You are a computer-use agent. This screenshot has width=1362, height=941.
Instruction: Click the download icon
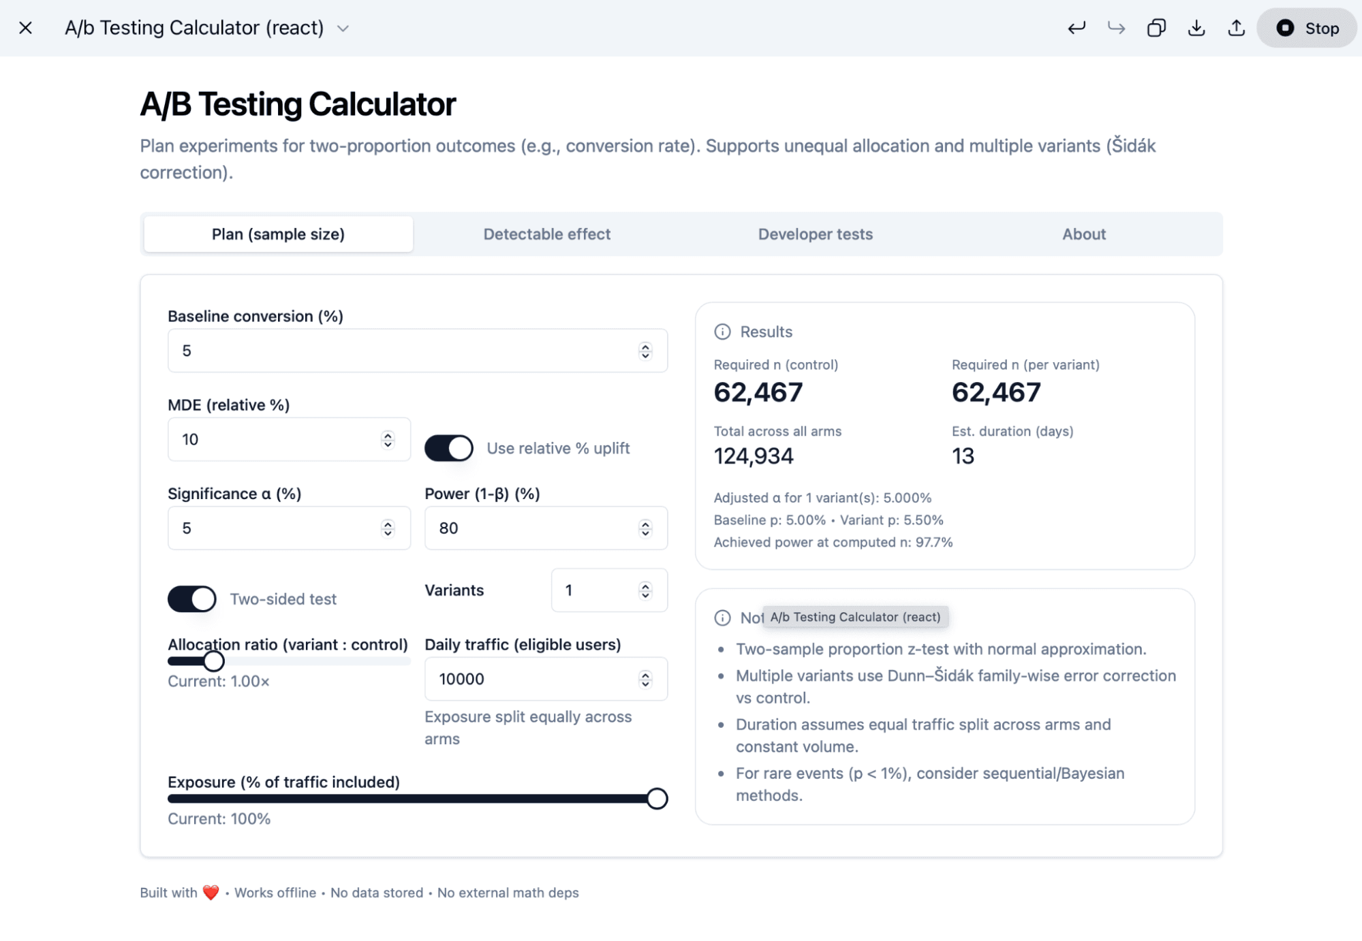[x=1196, y=28]
